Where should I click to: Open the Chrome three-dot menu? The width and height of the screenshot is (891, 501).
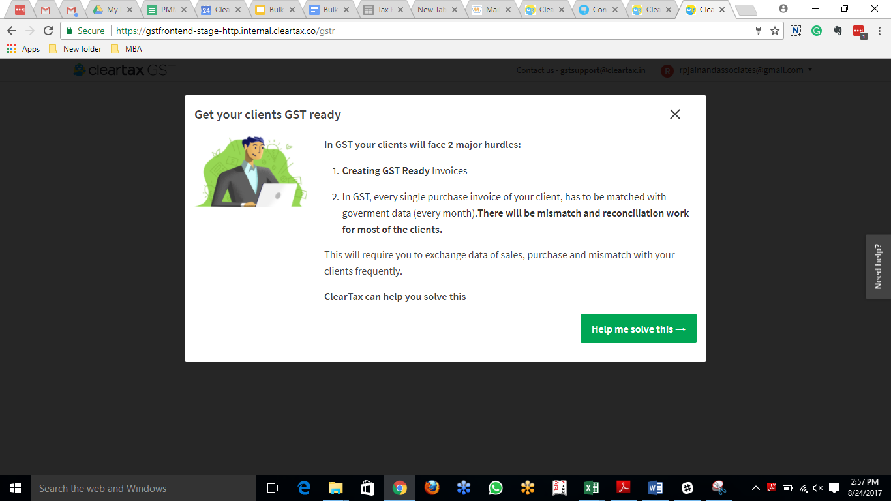[x=879, y=31]
